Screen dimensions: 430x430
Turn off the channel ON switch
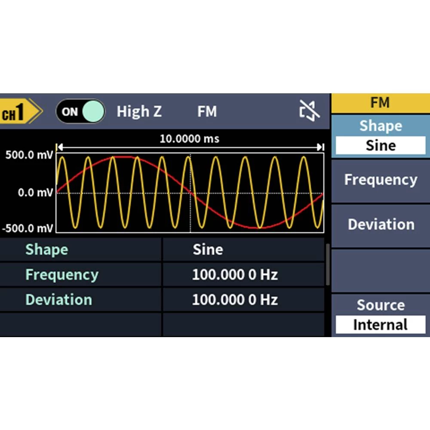point(80,112)
